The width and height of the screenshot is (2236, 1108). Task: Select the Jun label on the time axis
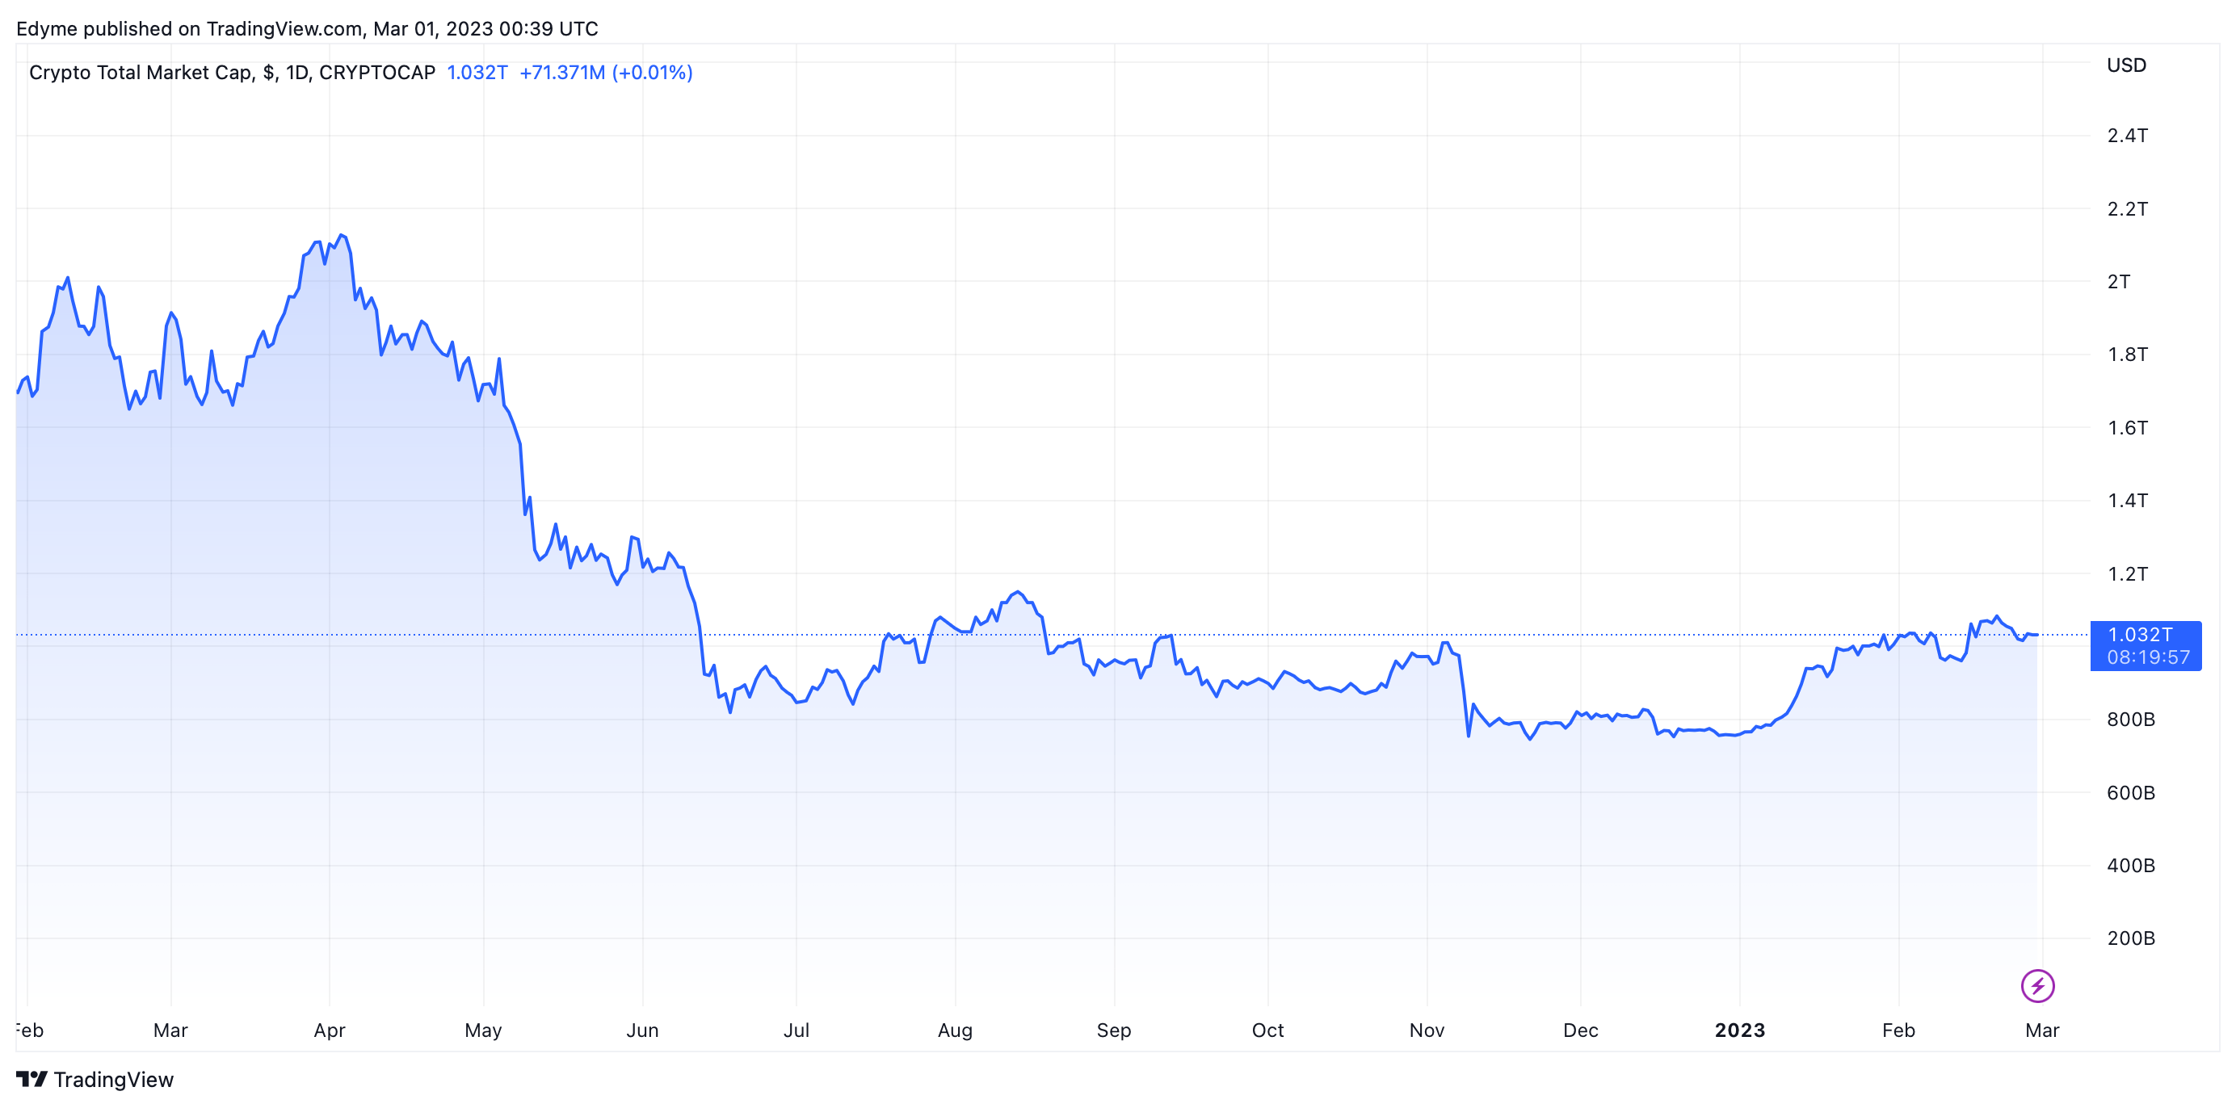click(642, 1030)
